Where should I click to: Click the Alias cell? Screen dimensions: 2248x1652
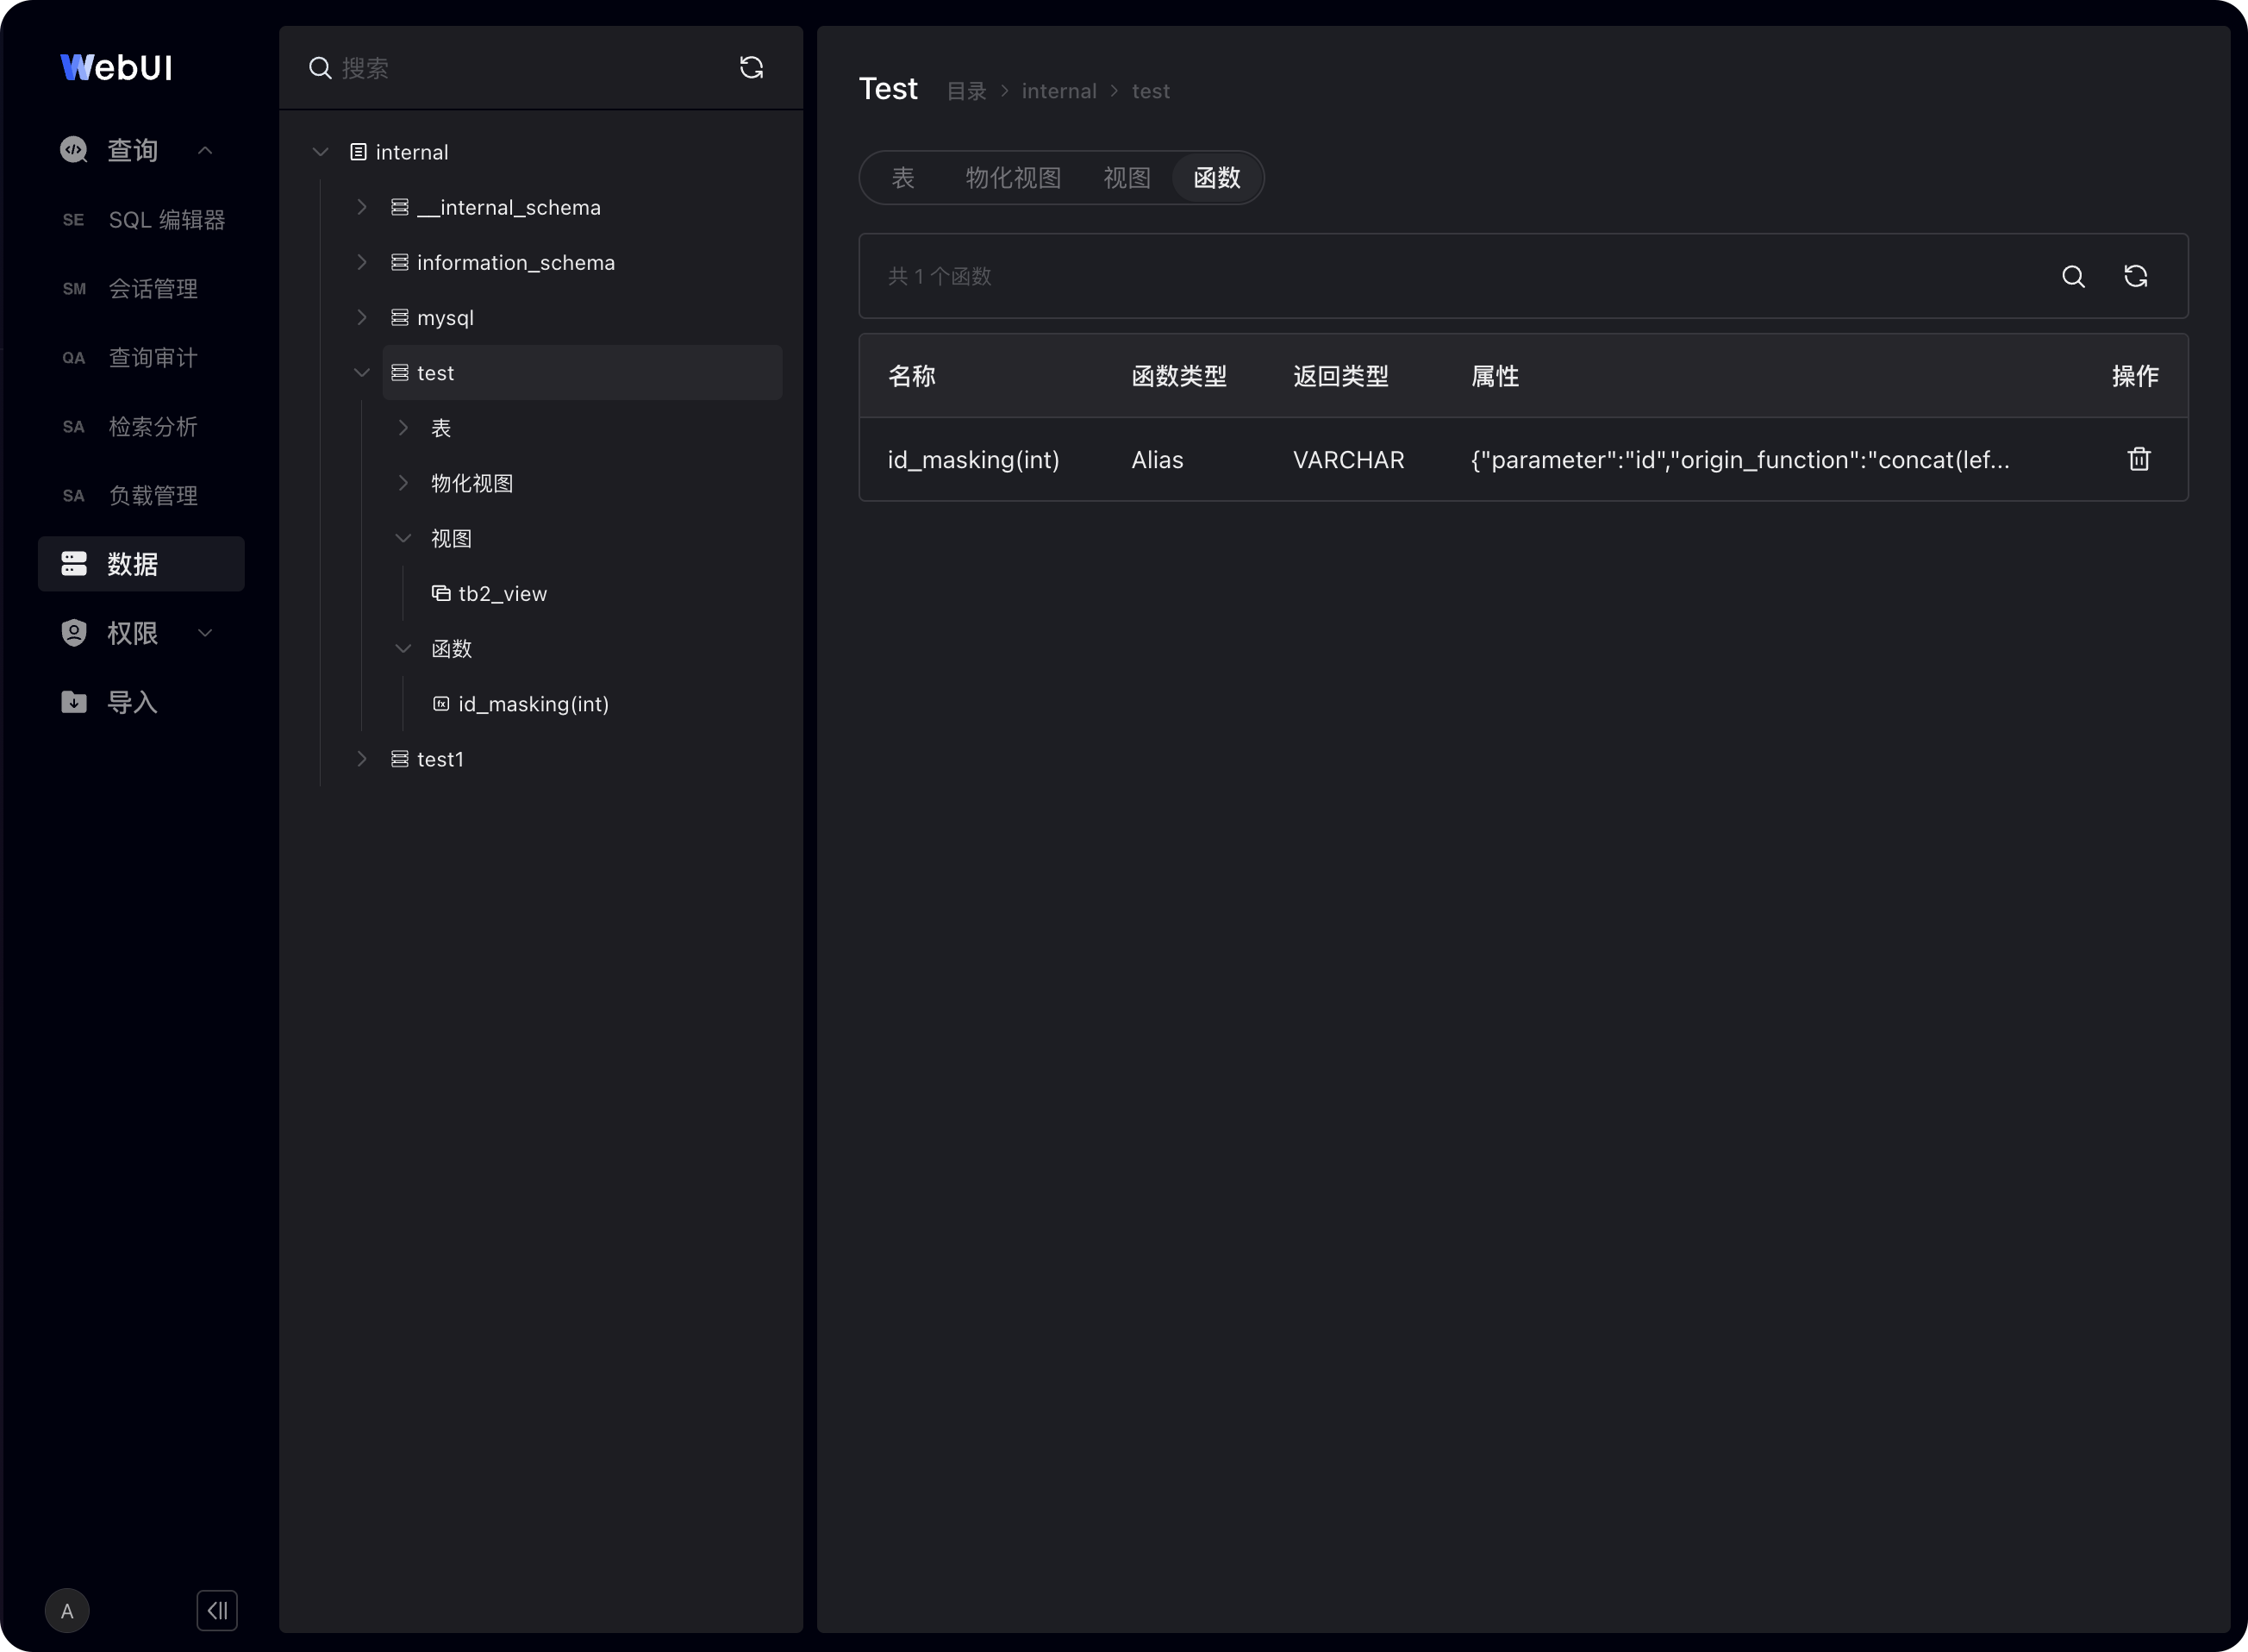(x=1158, y=460)
